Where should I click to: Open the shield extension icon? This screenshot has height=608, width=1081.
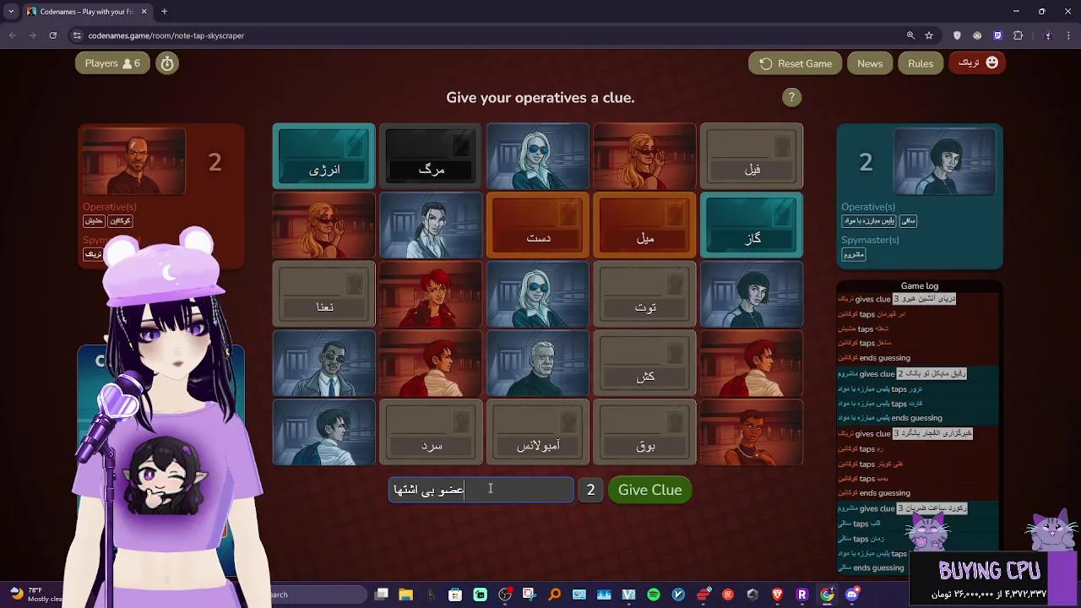click(x=957, y=35)
